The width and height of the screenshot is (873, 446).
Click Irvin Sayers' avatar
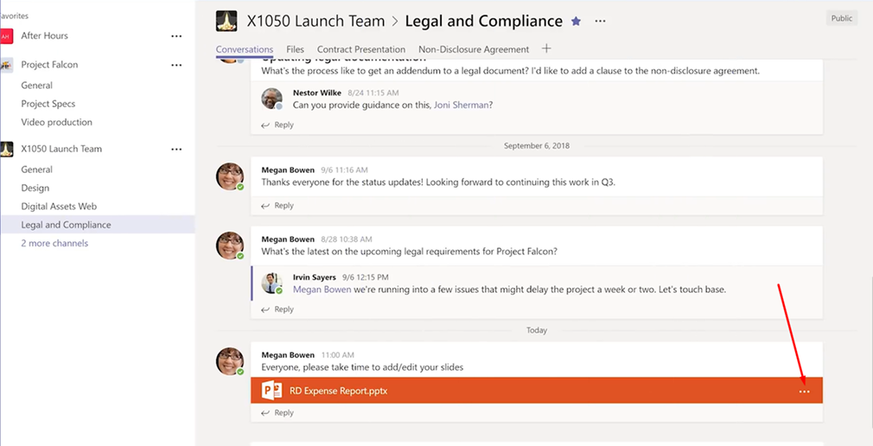click(271, 283)
